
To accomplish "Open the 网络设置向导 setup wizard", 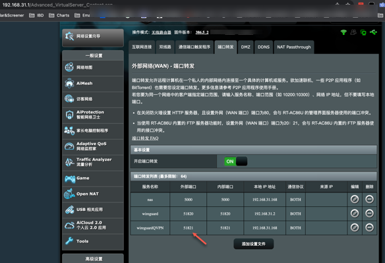I will 93,37.
